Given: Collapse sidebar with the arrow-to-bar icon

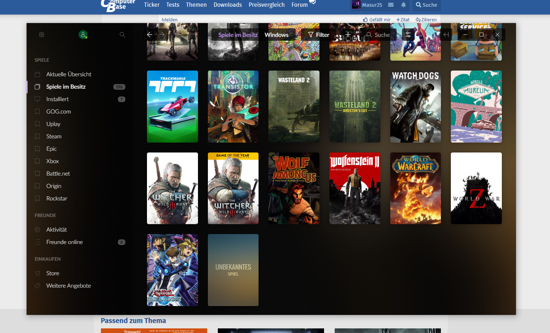Looking at the screenshot, I should pyautogui.click(x=446, y=35).
